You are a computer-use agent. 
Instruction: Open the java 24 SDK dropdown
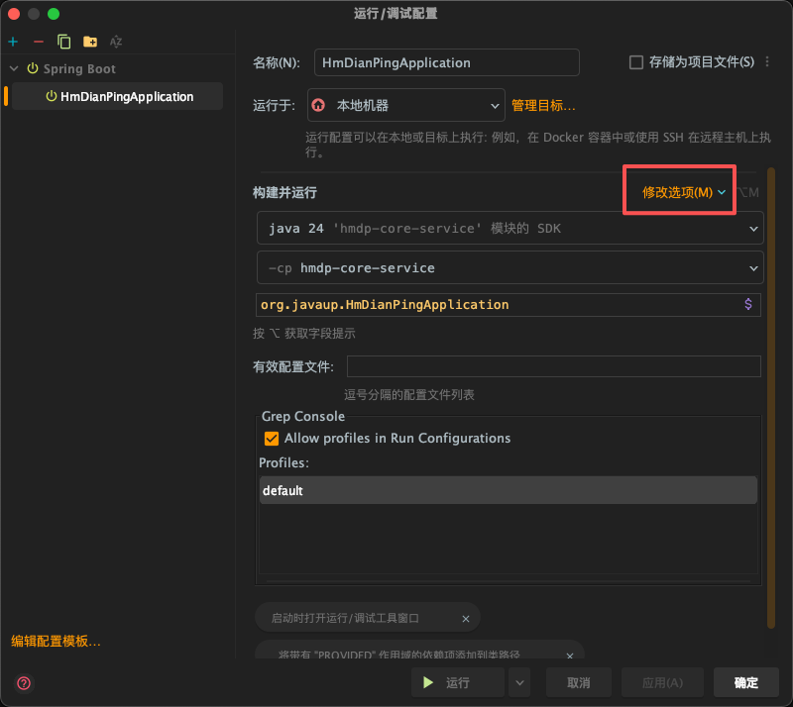(x=753, y=228)
